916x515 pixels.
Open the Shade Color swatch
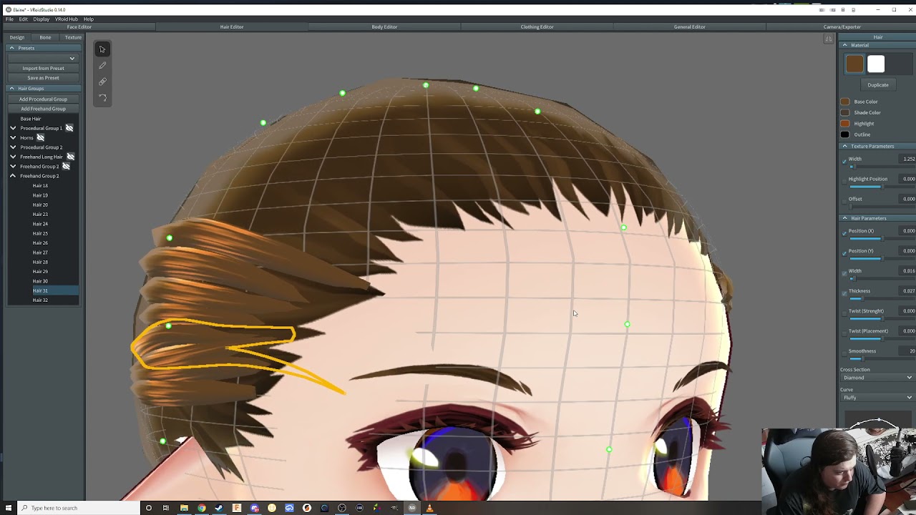[x=845, y=112]
